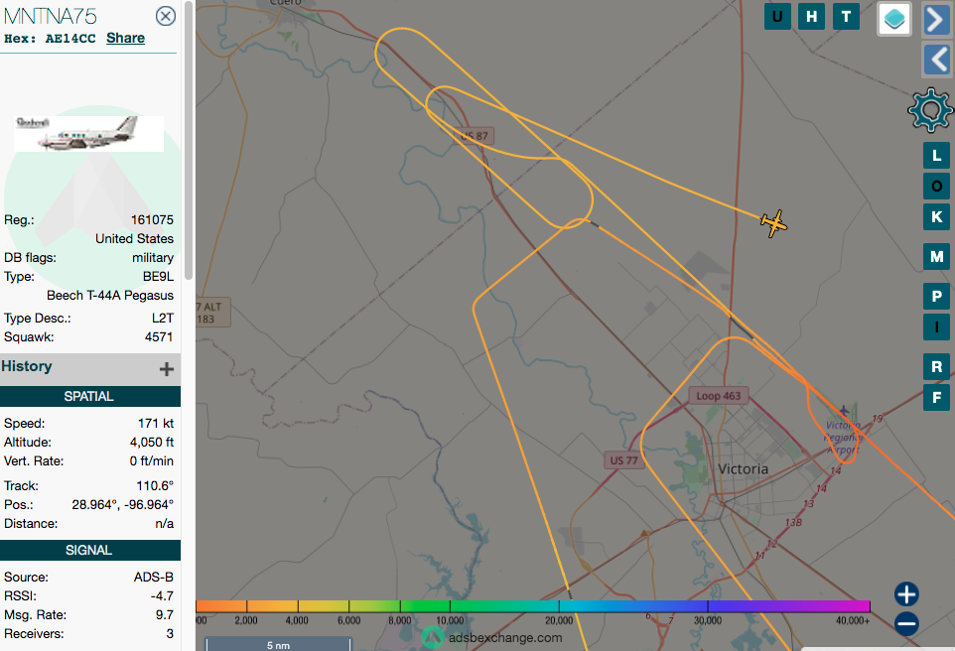This screenshot has height=651, width=955.
Task: Click the left arrow sidebar button
Action: [937, 60]
